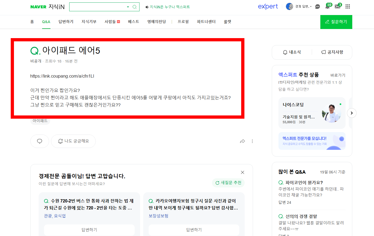
Task: Open the 지식기부 tab
Action: (x=89, y=22)
